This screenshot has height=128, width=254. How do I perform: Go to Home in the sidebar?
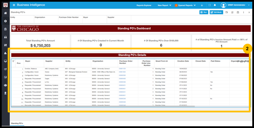[x=5, y=13]
